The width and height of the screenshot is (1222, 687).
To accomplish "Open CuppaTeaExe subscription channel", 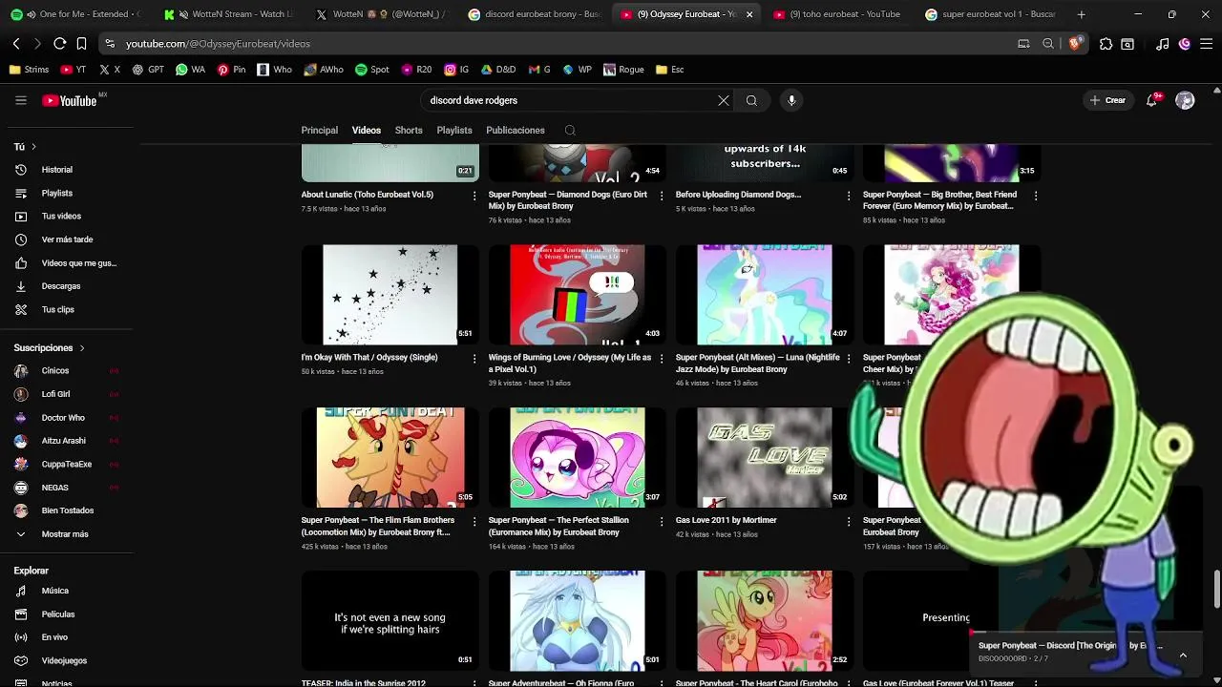I will coord(66,465).
